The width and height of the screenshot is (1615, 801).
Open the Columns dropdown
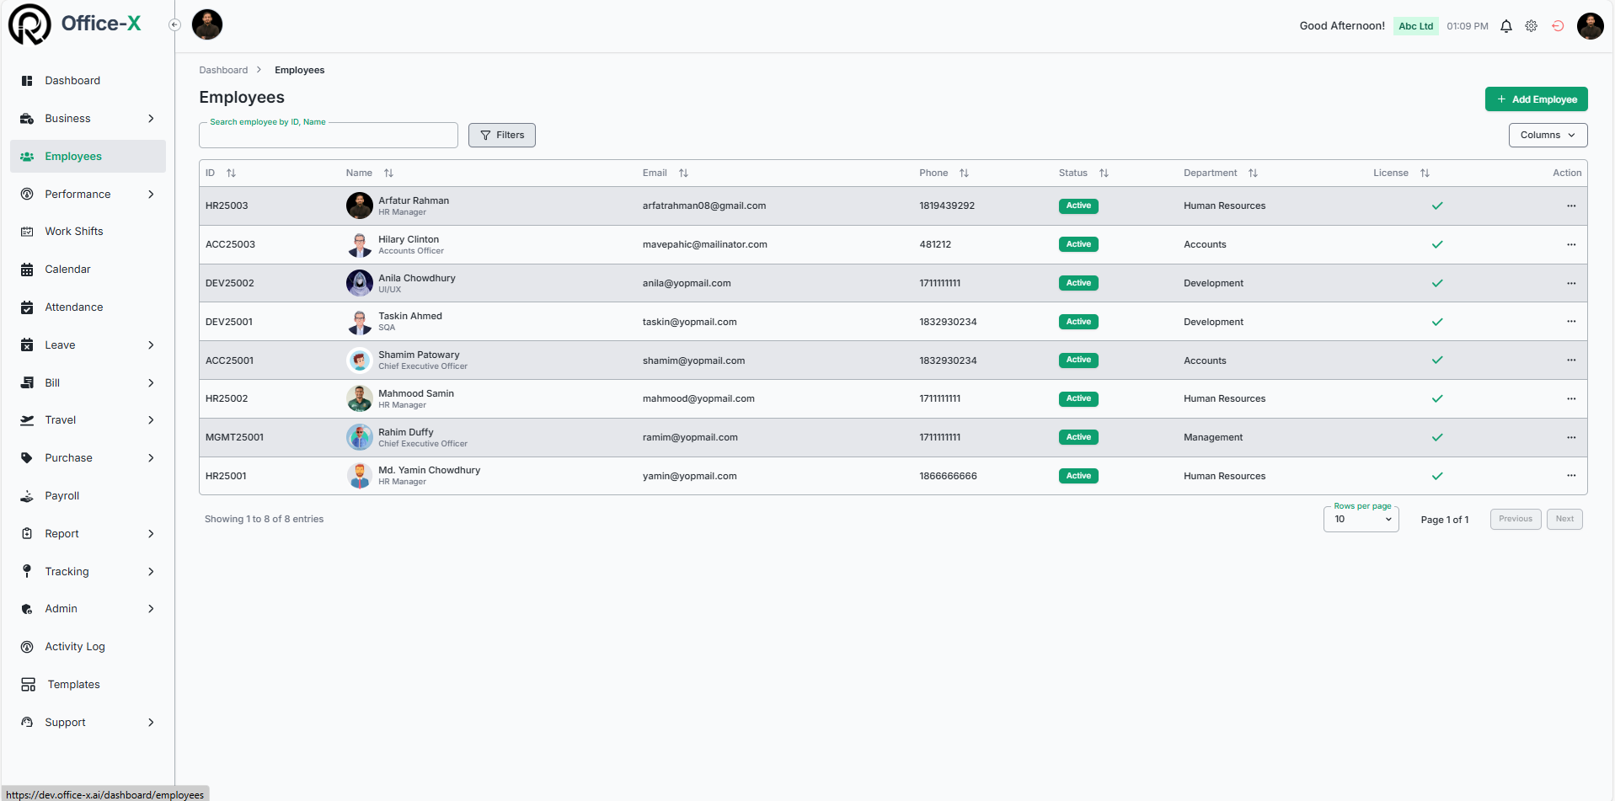(x=1547, y=136)
